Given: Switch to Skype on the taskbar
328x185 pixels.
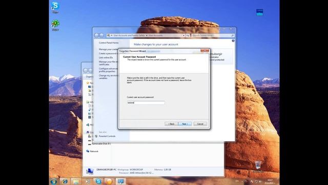Looking at the screenshot, I should point(98,181).
